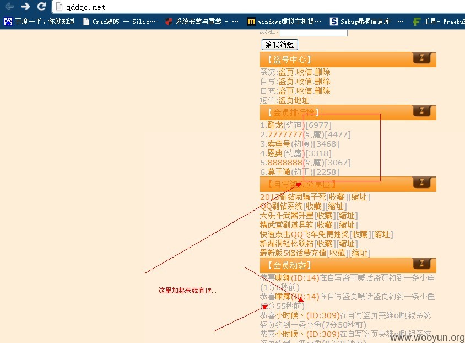Screen dimensions: 465x343
Task: Open ranked member 恩典
Action: pos(275,153)
